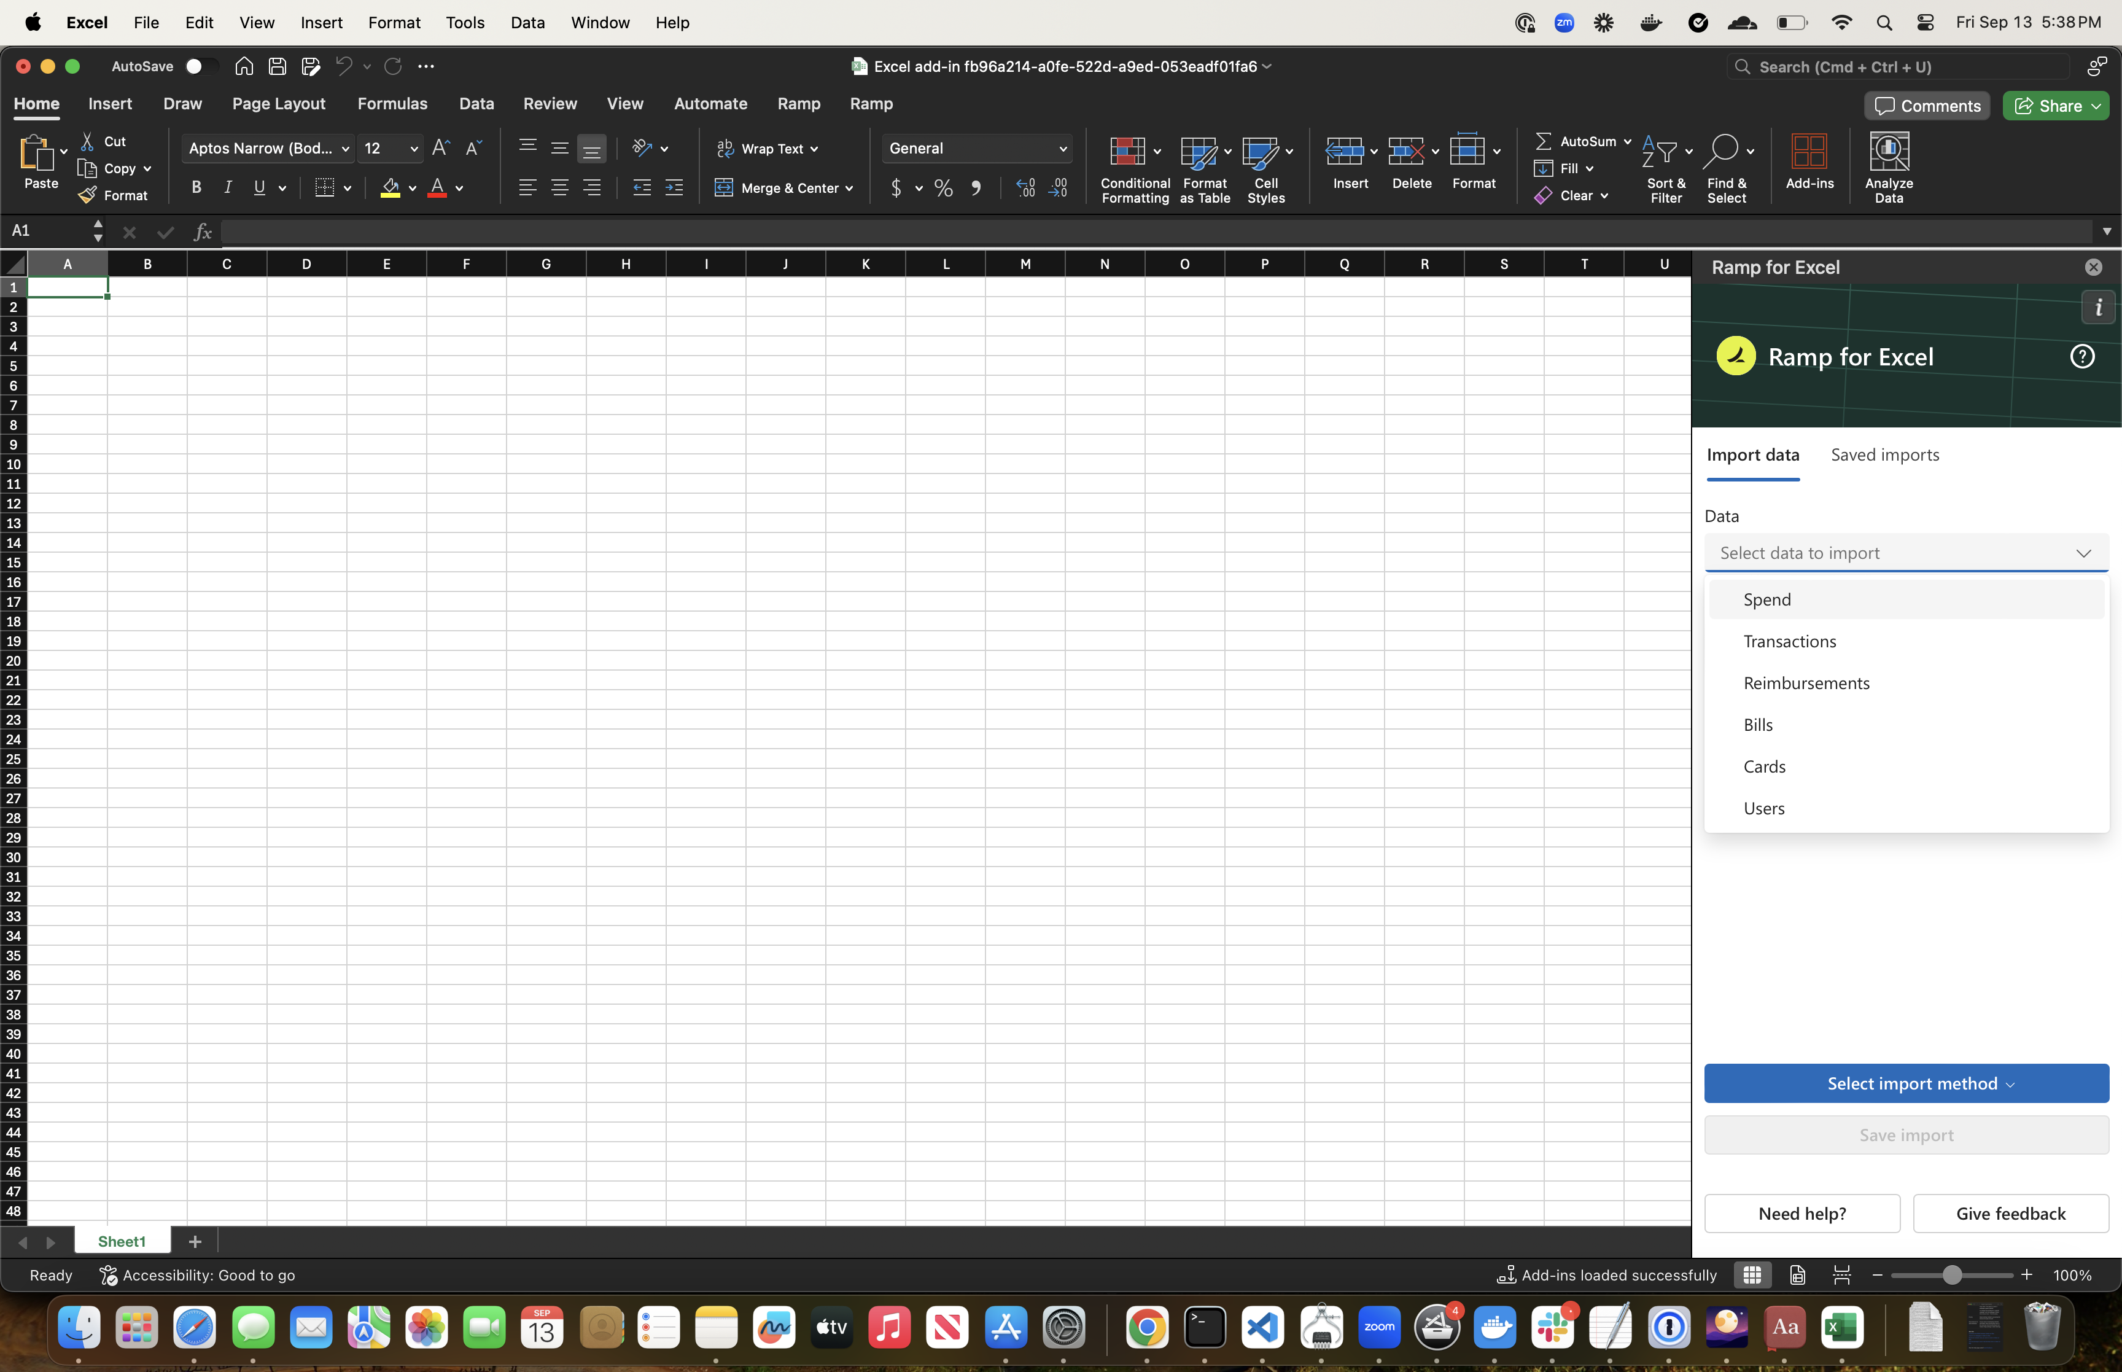Launch Analyze Data
This screenshot has width=2122, height=1372.
pyautogui.click(x=1889, y=168)
